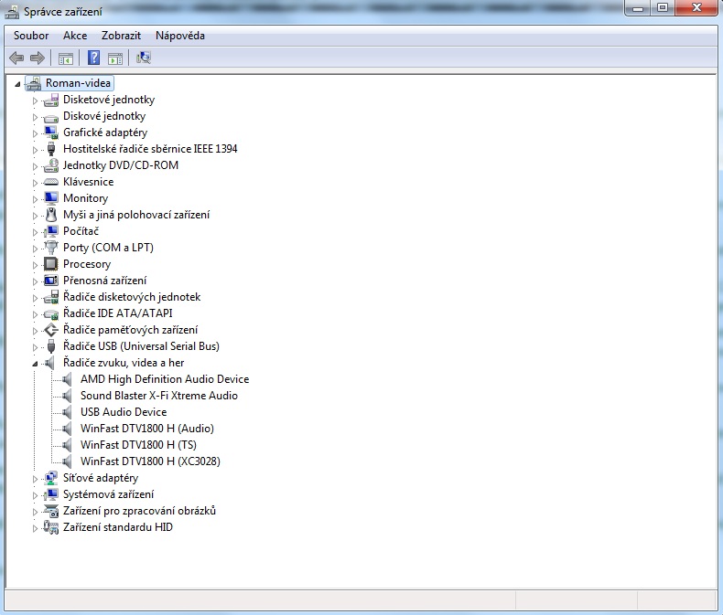Expand the Procesory node

[x=35, y=265]
